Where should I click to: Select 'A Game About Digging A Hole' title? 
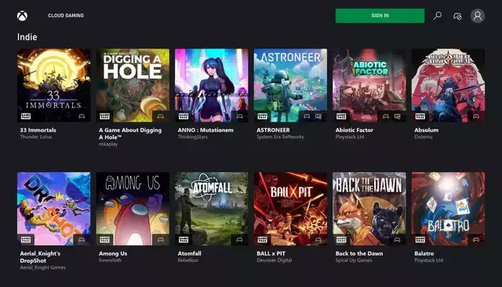pyautogui.click(x=130, y=134)
